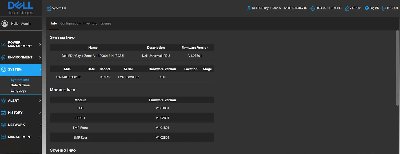Collapse the System menu chevron

pos(40,70)
